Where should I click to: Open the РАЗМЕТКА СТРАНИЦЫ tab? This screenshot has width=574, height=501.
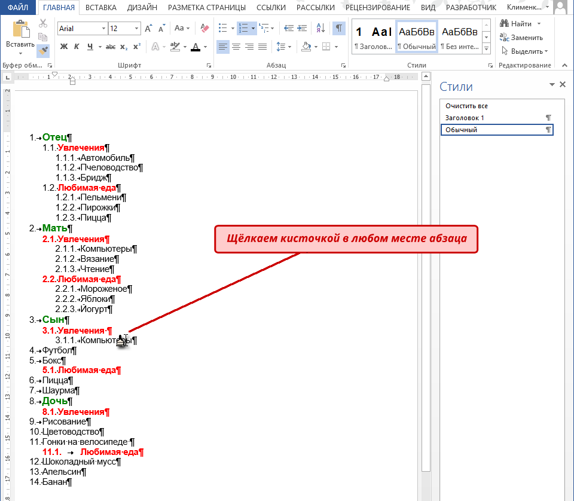[x=207, y=7]
